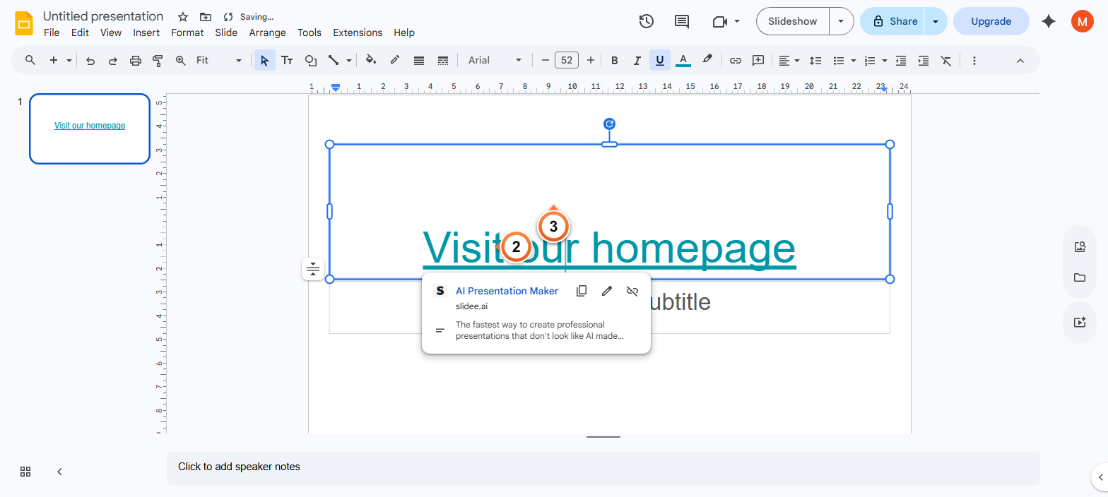Open fill color paint bucket
1108x497 pixels.
point(371,60)
